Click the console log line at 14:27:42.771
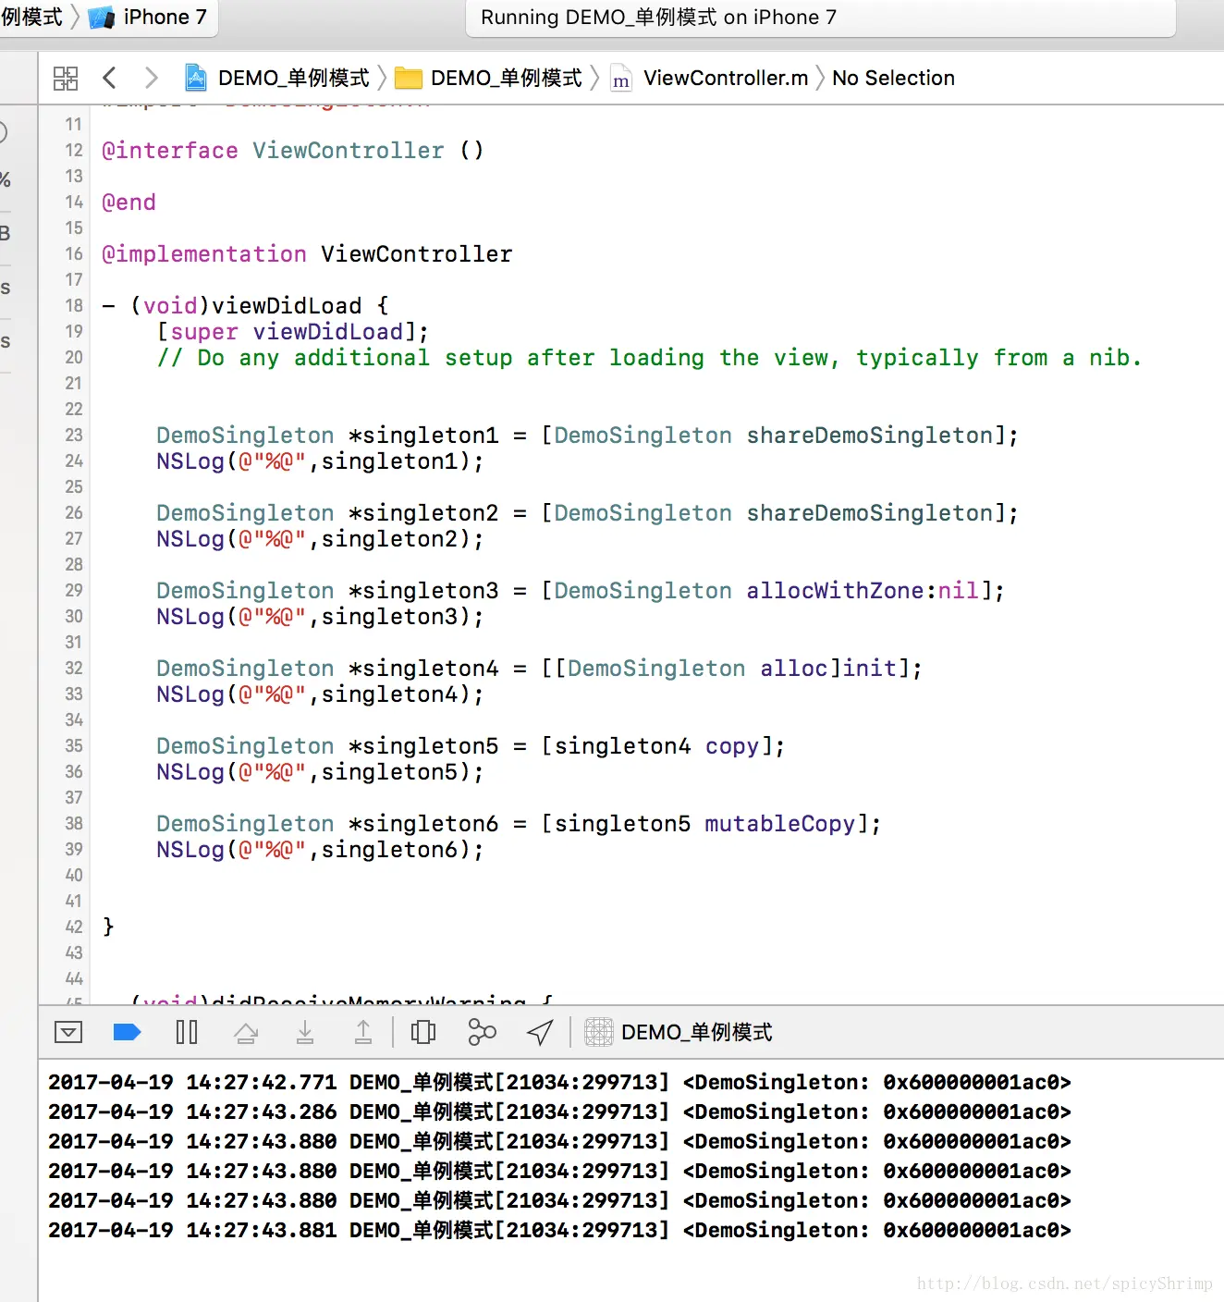 (559, 1082)
